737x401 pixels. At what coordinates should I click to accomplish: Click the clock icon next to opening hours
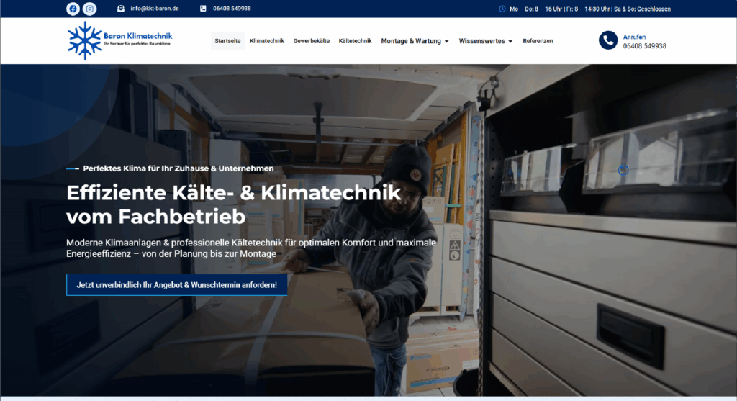coord(502,9)
